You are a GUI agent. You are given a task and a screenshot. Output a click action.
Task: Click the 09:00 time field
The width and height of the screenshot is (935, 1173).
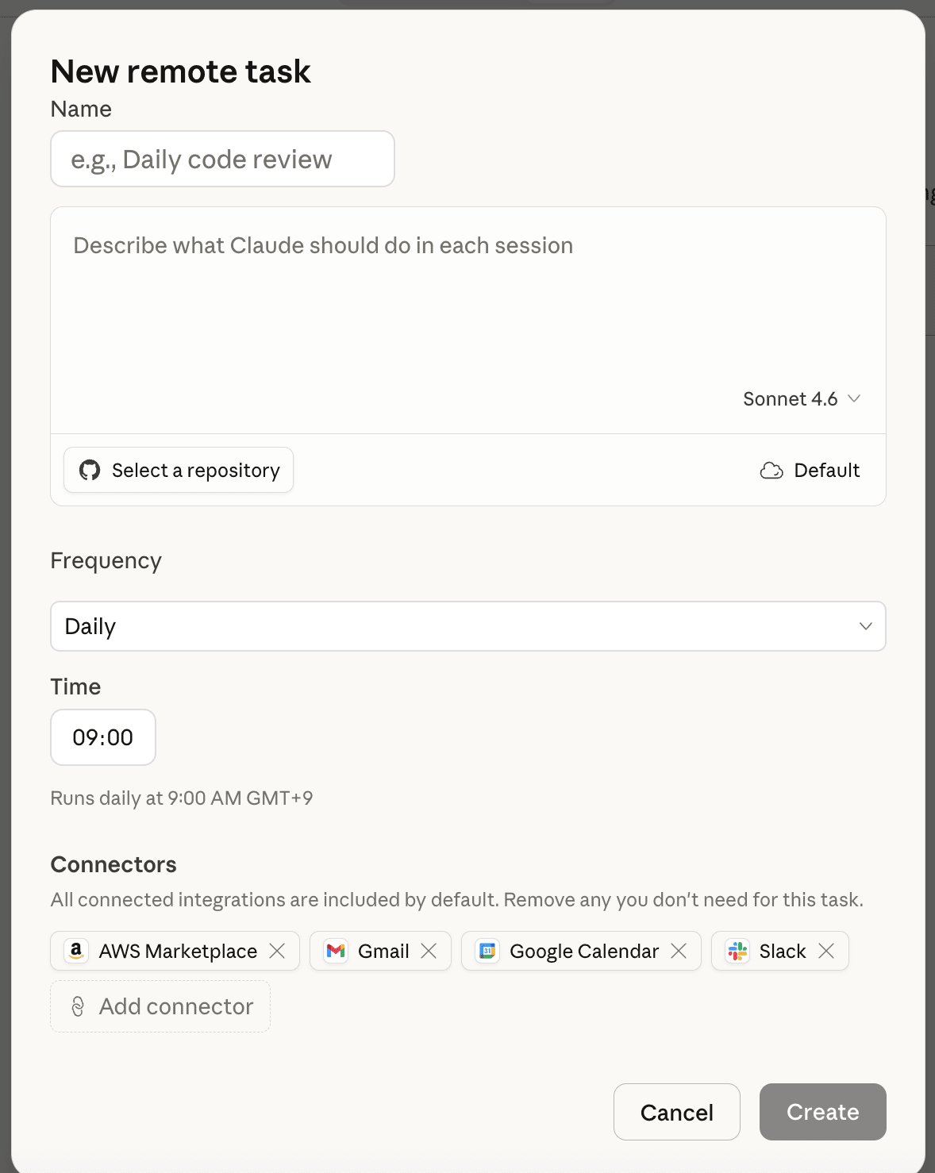click(x=103, y=737)
